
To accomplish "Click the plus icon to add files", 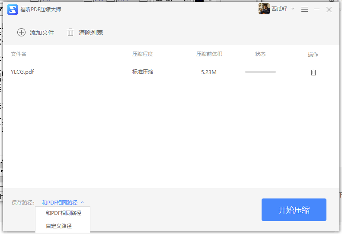I will pos(21,32).
